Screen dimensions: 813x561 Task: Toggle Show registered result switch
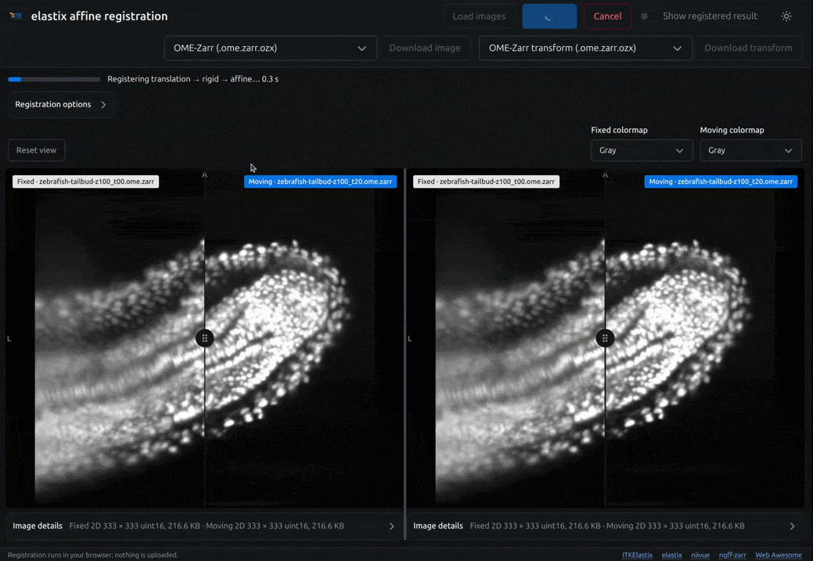tap(648, 16)
